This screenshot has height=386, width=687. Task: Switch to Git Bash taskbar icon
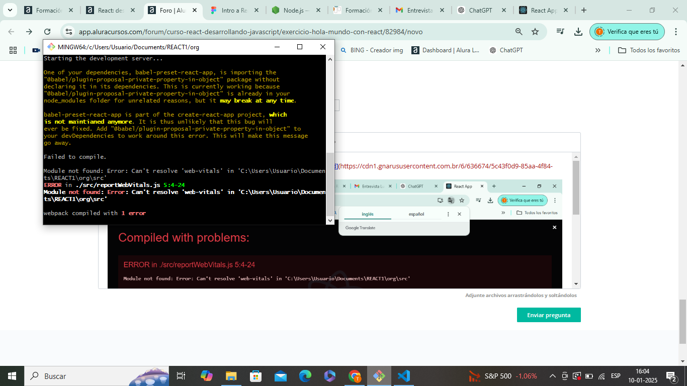click(379, 376)
